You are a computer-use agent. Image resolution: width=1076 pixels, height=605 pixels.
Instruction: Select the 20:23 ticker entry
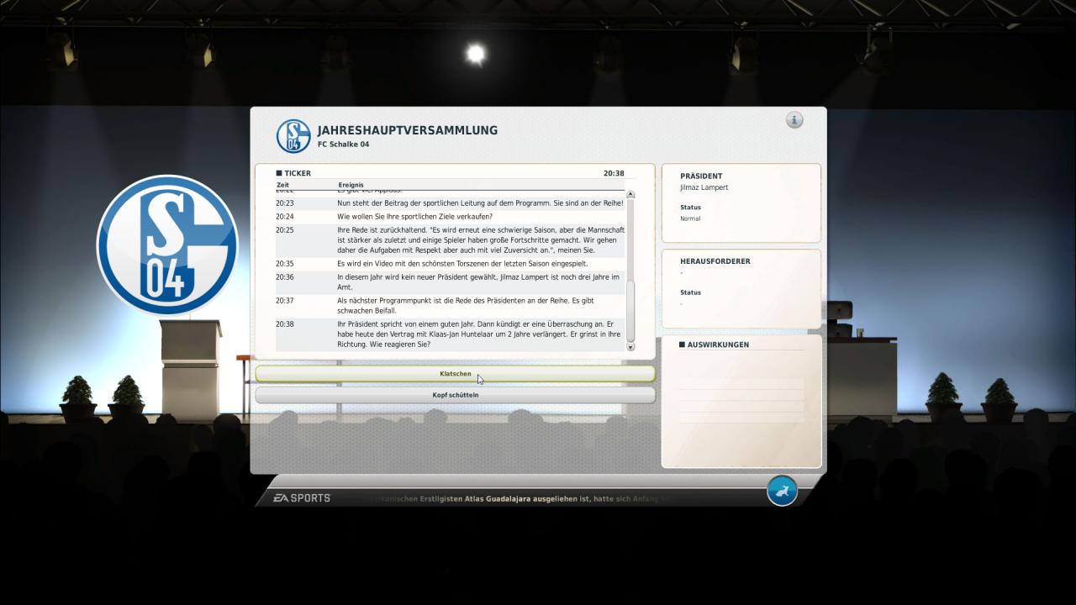coord(450,203)
